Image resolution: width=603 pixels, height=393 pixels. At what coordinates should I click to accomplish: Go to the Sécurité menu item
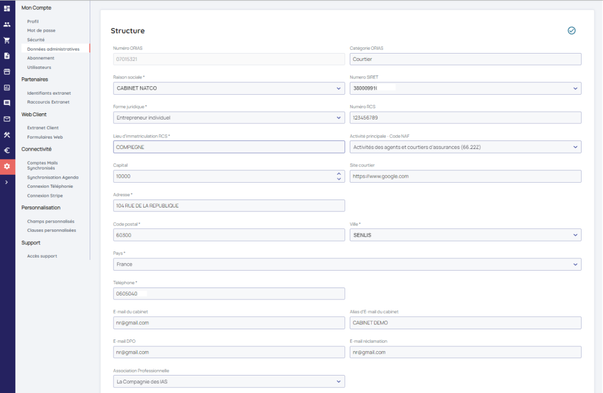tap(36, 40)
